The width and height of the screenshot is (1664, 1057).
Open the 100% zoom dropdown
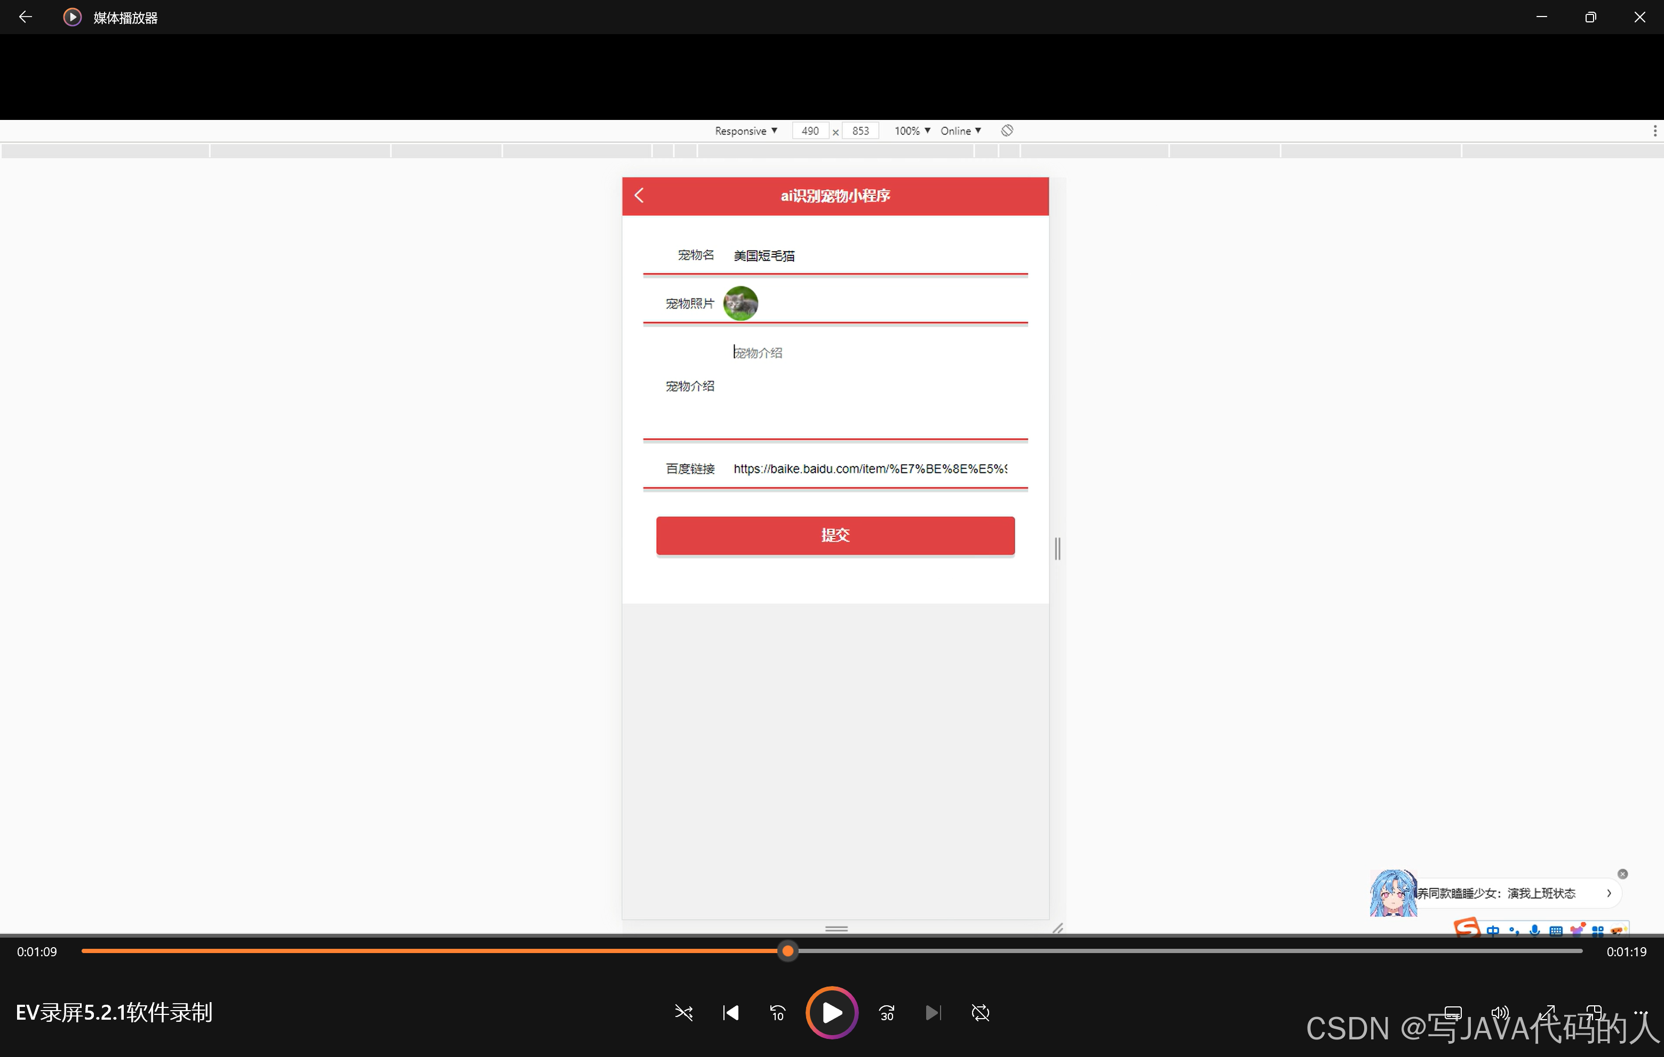coord(912,131)
